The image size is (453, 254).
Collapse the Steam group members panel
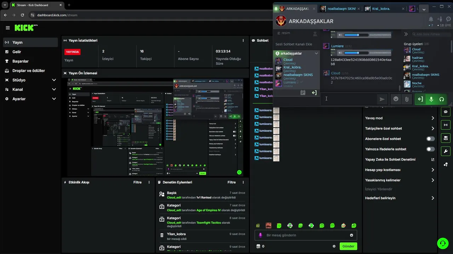pos(406,34)
